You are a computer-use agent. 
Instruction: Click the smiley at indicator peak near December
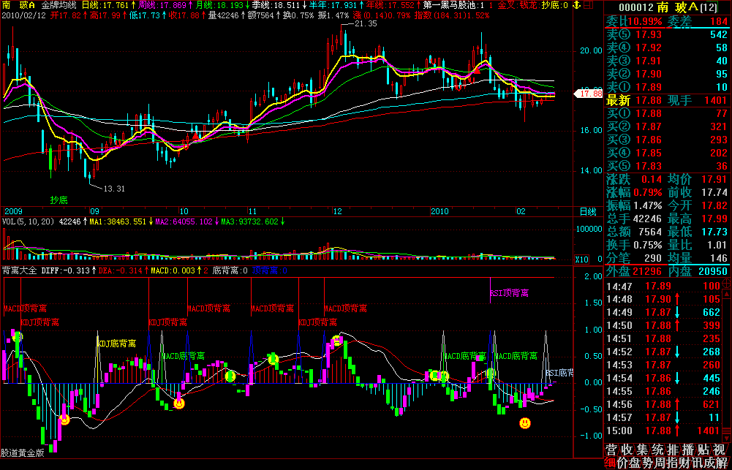[336, 340]
